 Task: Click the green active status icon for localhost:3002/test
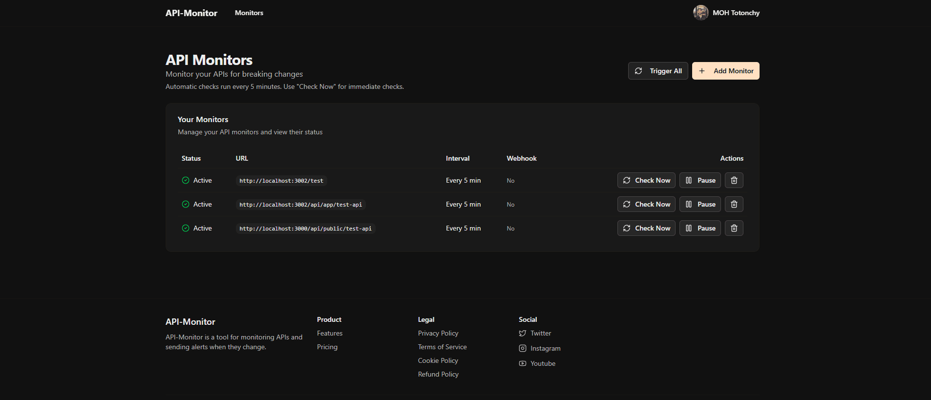(x=186, y=180)
